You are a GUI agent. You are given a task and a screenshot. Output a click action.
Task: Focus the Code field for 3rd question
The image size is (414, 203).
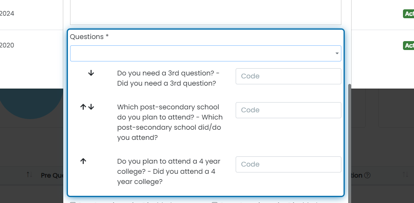[x=288, y=76]
